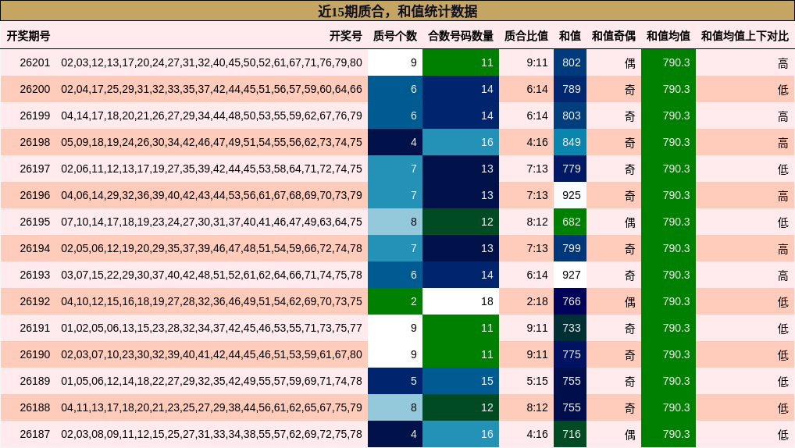Select period number 26187
Image resolution: width=795 pixels, height=448 pixels.
[35, 434]
